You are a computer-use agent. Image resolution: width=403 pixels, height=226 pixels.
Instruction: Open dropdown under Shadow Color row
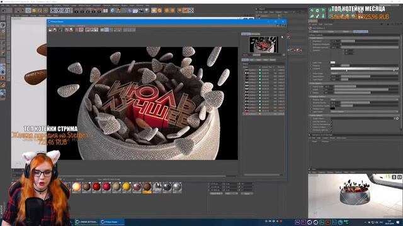364,112
